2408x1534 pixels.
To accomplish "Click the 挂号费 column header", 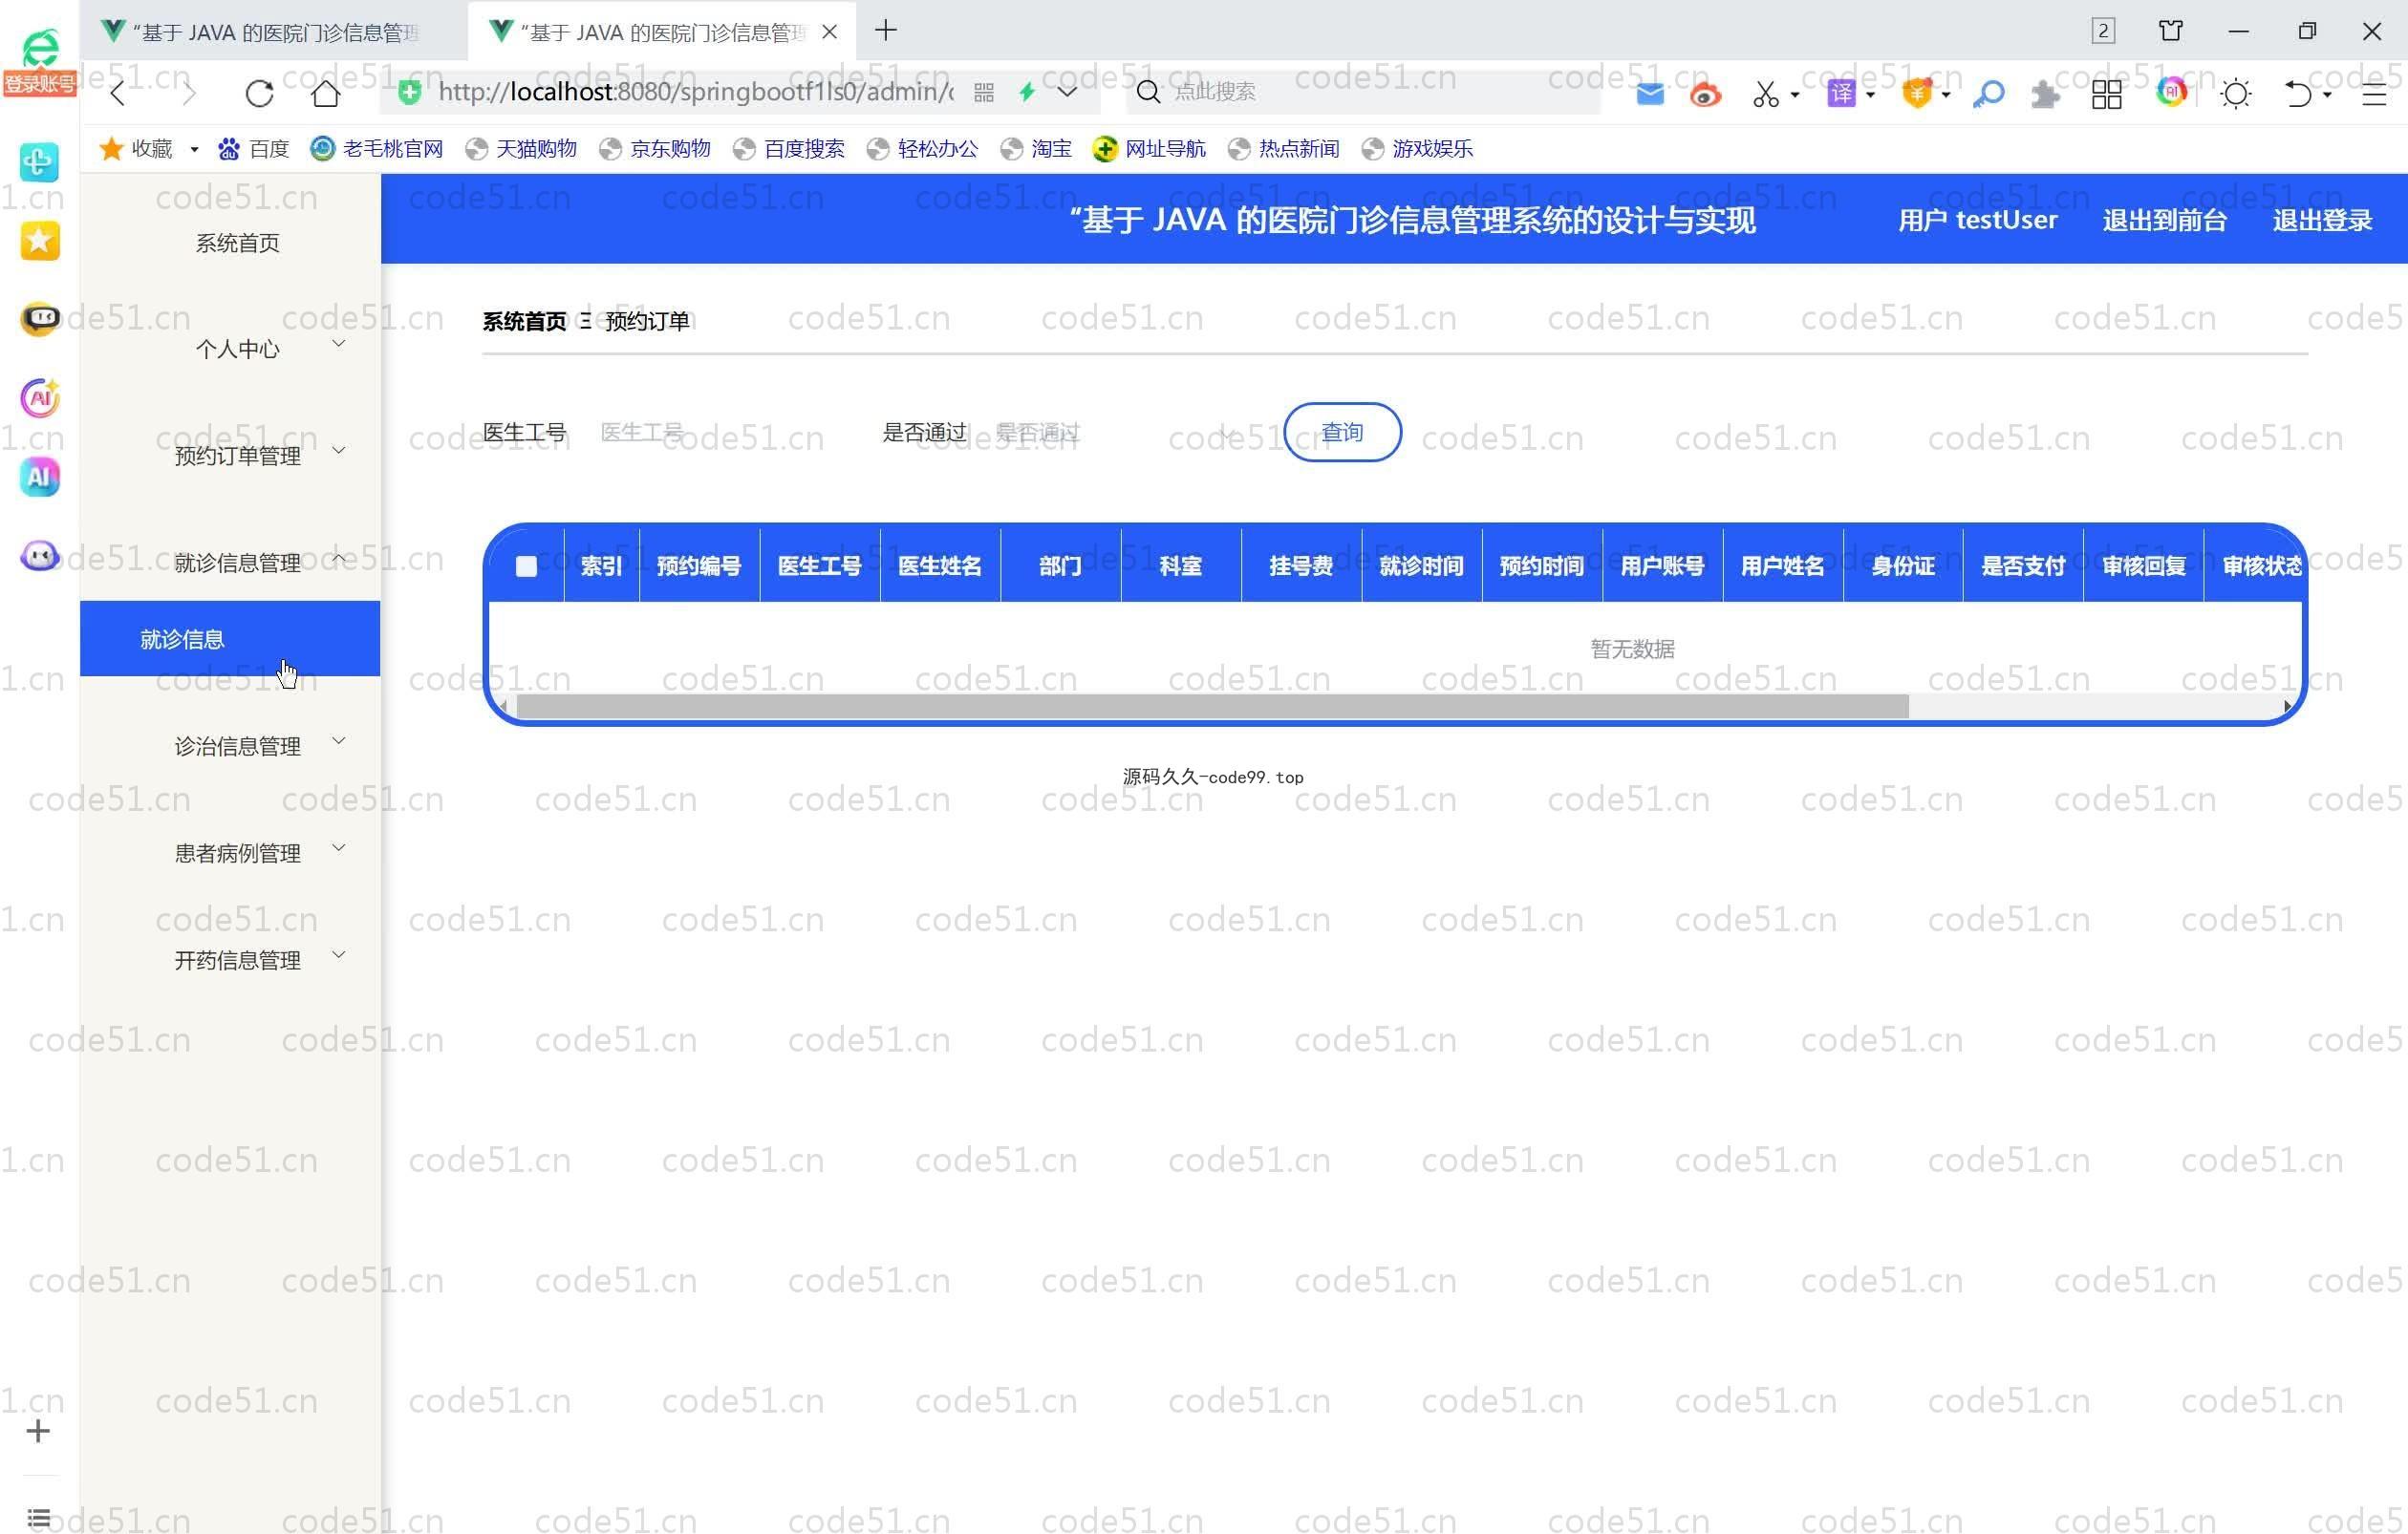I will click(x=1301, y=565).
